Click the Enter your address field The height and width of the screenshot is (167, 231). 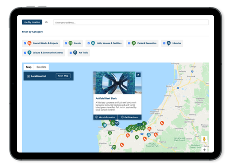[x=131, y=23]
